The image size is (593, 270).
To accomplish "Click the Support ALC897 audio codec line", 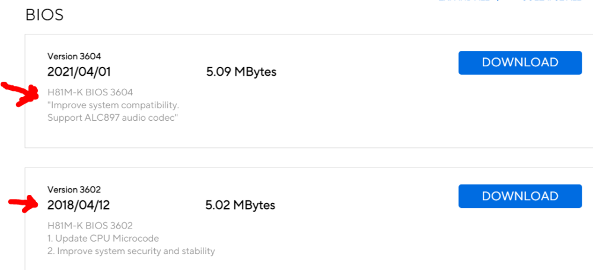I will click(x=113, y=118).
